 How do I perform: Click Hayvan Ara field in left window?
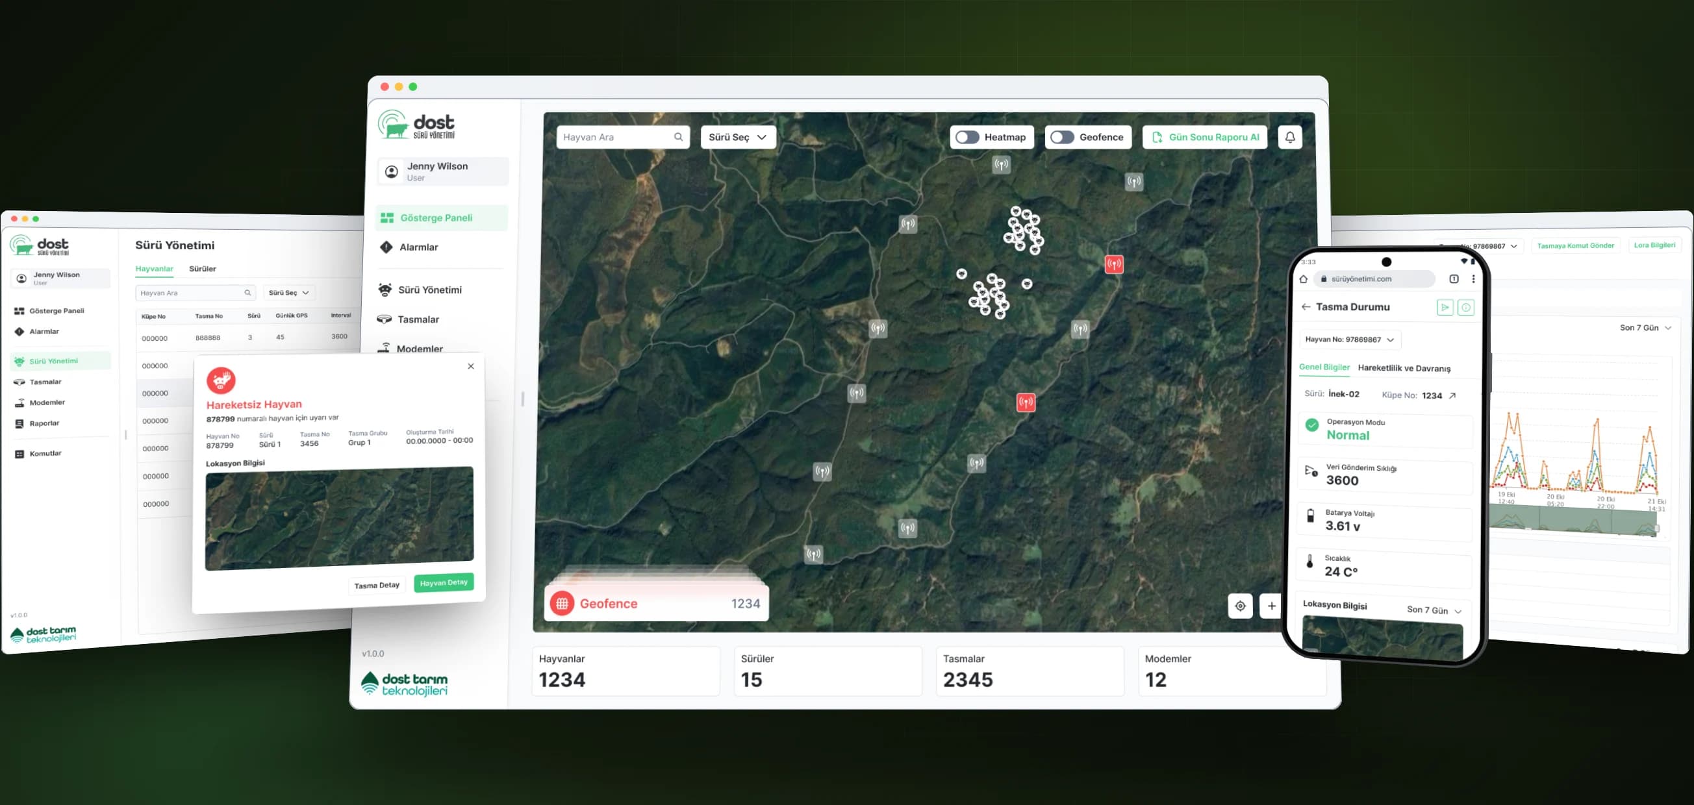pyautogui.click(x=196, y=293)
